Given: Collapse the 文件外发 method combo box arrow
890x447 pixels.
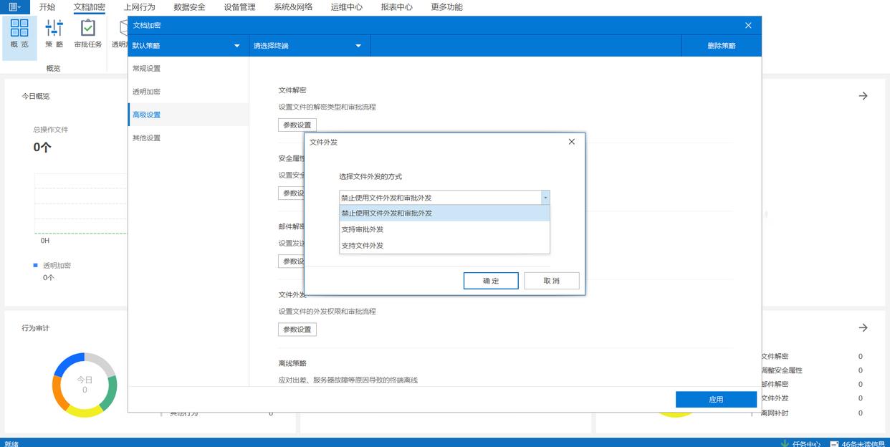Looking at the screenshot, I should (545, 198).
